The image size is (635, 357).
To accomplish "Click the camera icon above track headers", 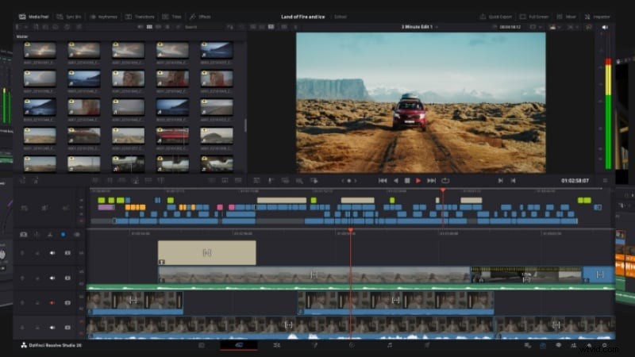I will click(24, 234).
